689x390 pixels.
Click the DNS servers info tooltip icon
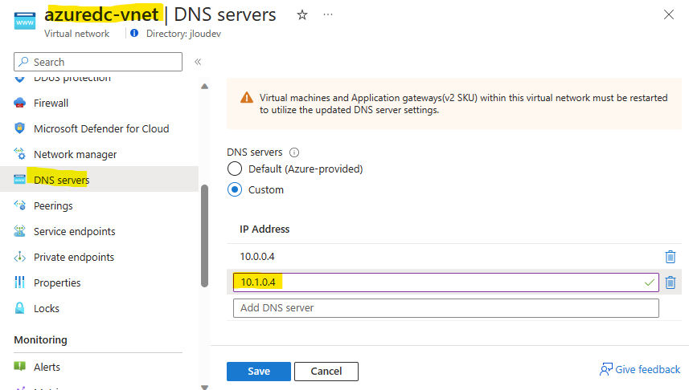click(x=294, y=152)
